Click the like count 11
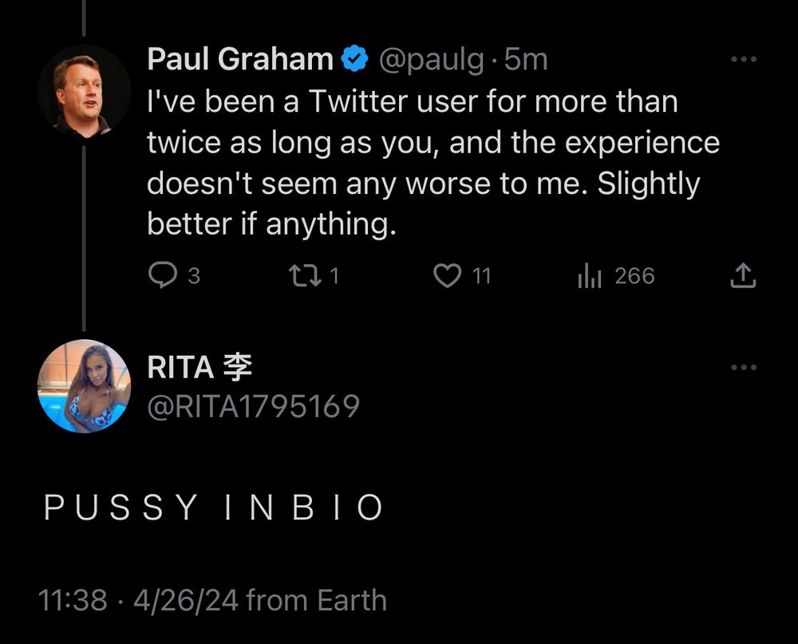798x644 pixels. (481, 276)
